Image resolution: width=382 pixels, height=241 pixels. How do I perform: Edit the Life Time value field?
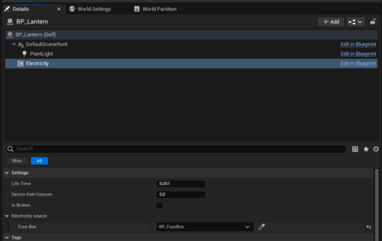181,184
